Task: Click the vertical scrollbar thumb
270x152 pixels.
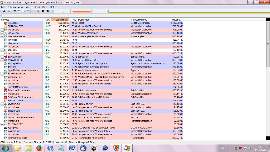Action: click(x=268, y=44)
